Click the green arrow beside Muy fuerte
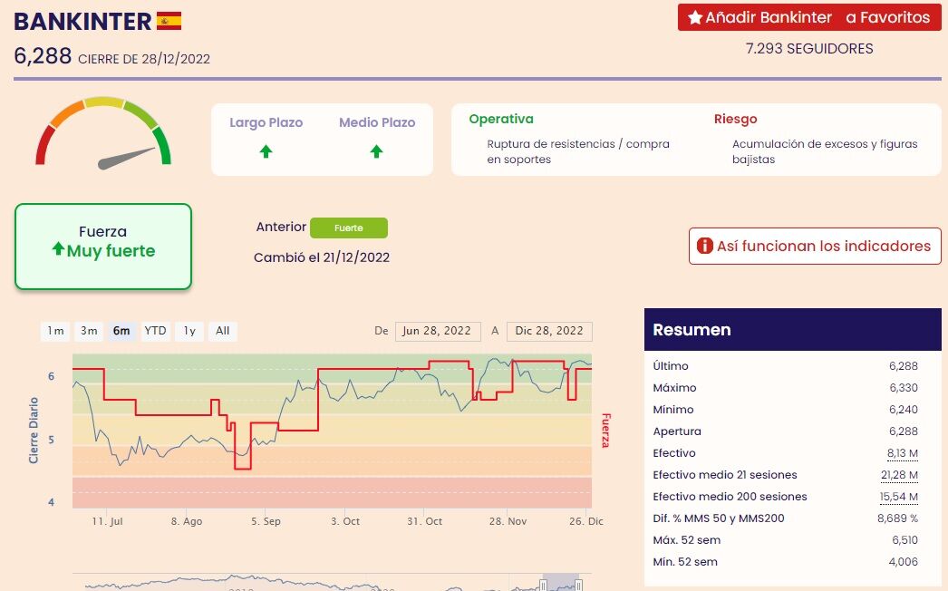 click(58, 248)
